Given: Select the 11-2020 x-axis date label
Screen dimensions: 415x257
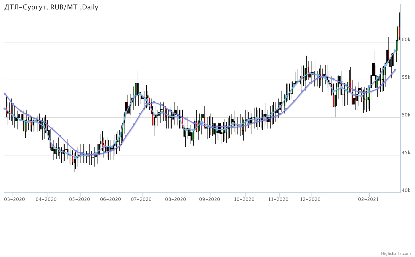Looking at the screenshot, I should [278, 199].
